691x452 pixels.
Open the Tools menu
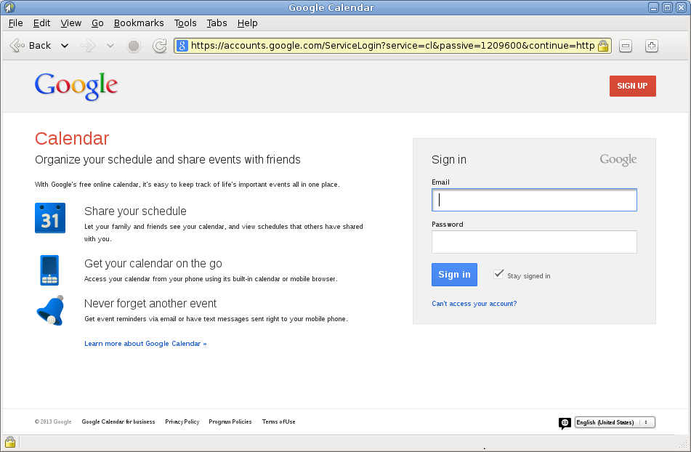click(185, 23)
